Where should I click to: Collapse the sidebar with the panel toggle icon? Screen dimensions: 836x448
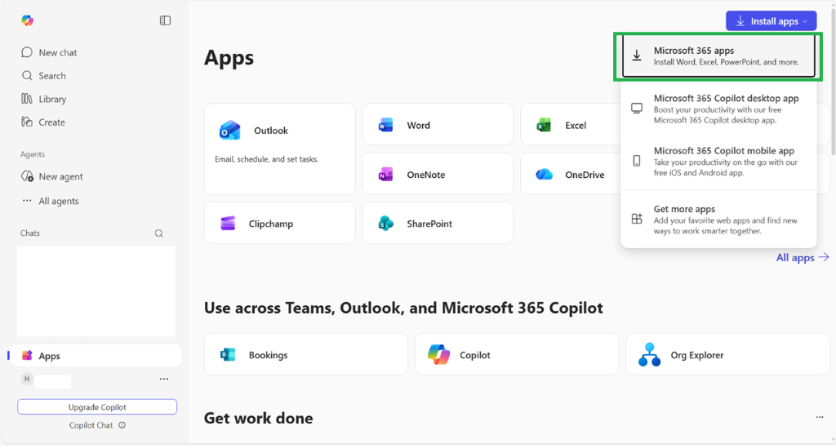[x=165, y=20]
